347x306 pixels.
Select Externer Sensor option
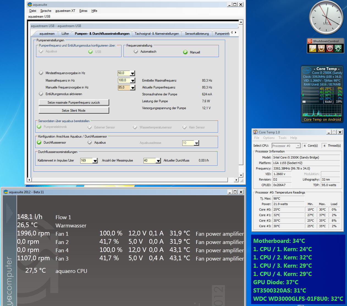point(90,127)
